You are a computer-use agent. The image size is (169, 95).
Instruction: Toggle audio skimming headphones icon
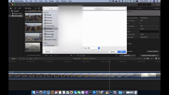pyautogui.click(x=145, y=59)
